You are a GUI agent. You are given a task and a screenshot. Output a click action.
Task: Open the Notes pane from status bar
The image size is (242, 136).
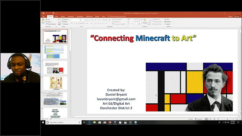coord(191,119)
